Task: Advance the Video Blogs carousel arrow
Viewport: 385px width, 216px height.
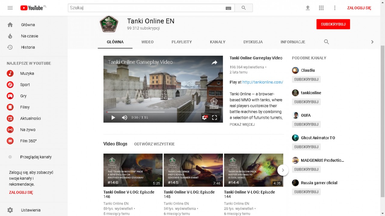Action: pos(283,170)
